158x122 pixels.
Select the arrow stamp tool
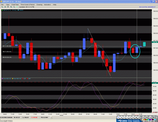[139, 117]
